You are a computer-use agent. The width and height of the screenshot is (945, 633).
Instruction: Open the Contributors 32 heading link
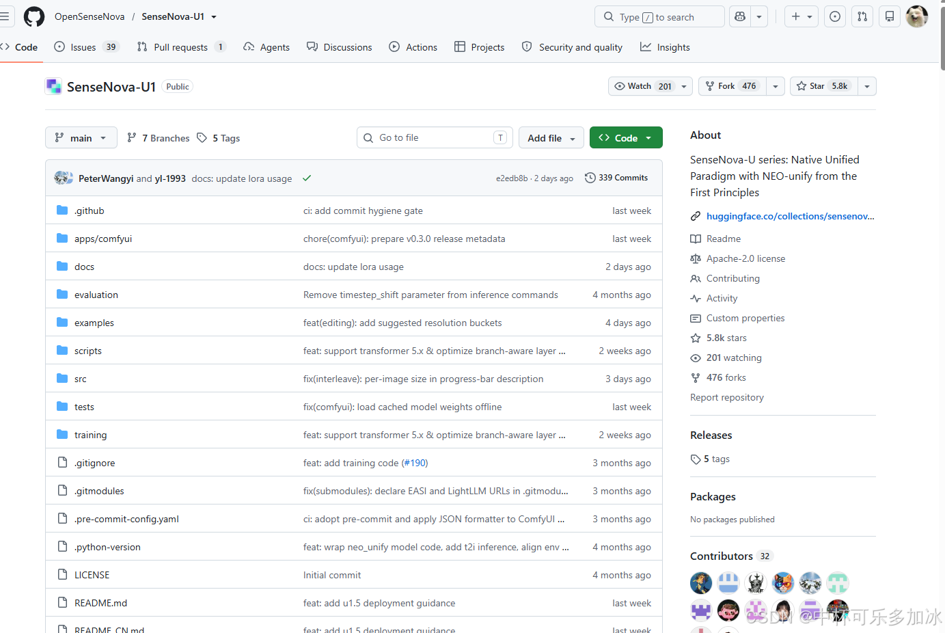pyautogui.click(x=731, y=556)
